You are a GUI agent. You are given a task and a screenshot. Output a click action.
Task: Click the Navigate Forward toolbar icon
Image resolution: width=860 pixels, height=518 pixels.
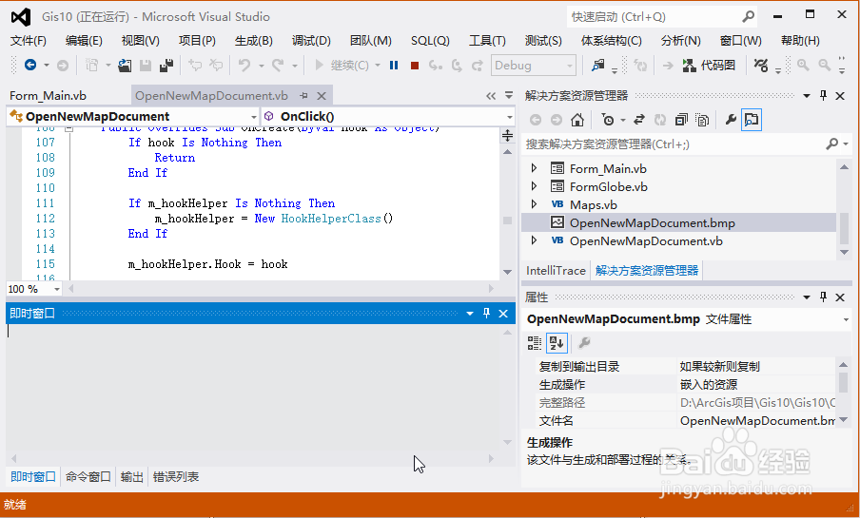(x=63, y=66)
